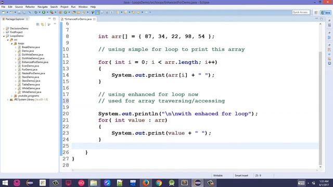Open the Edit menu
This screenshot has height=187, width=333.
click(x=10, y=7)
